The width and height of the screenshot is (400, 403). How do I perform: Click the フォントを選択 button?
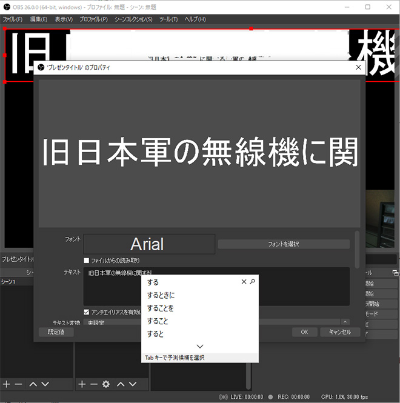click(x=284, y=244)
